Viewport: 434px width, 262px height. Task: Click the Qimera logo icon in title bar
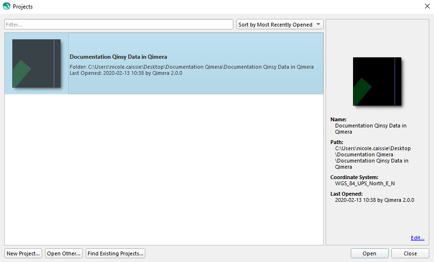pyautogui.click(x=6, y=6)
